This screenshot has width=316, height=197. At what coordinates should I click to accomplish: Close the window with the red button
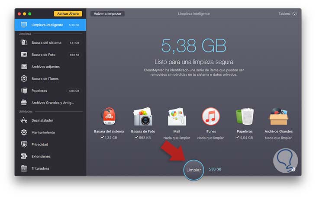click(x=19, y=14)
